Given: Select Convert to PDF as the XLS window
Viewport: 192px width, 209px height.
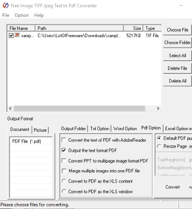Looking at the screenshot, I should [64, 191].
